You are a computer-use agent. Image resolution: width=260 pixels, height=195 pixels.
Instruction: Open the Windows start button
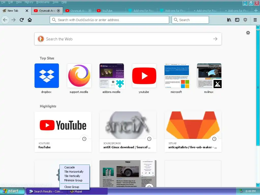(12, 191)
